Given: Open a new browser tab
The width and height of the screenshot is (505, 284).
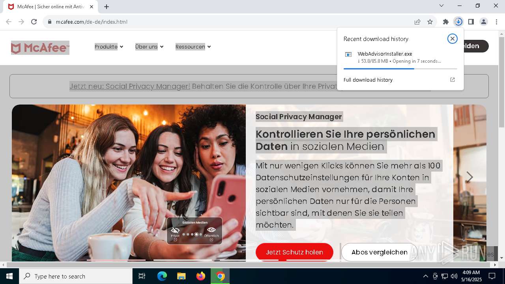Looking at the screenshot, I should coord(107,7).
